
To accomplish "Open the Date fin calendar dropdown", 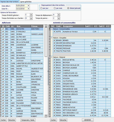I will click(28, 9).
